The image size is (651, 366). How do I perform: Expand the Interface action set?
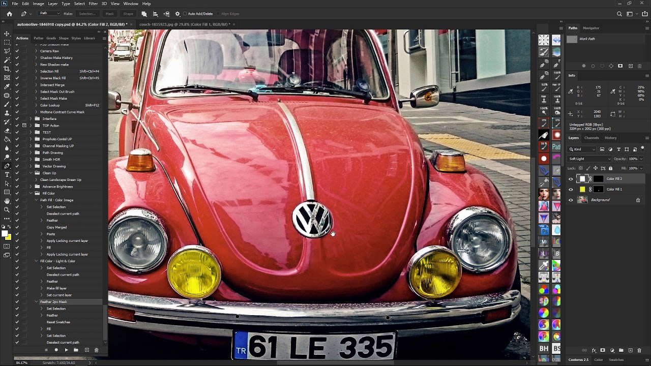pos(31,119)
